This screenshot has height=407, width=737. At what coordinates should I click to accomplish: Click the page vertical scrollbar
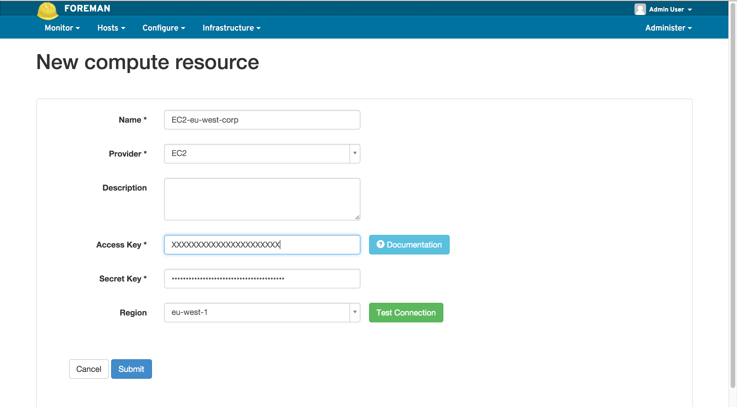coord(733,196)
